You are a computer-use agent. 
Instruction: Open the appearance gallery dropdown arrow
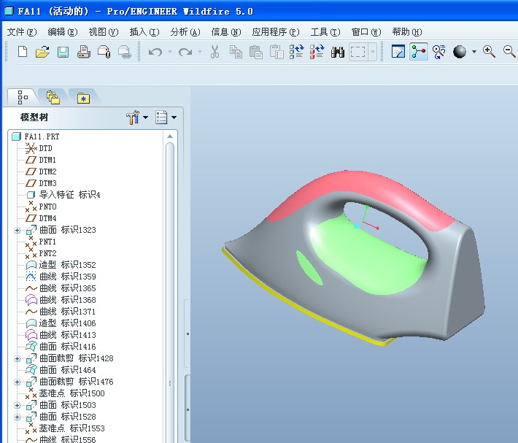pyautogui.click(x=474, y=52)
